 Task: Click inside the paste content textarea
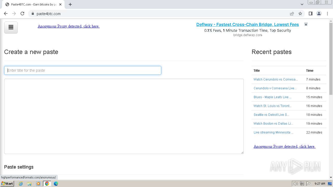click(x=124, y=116)
